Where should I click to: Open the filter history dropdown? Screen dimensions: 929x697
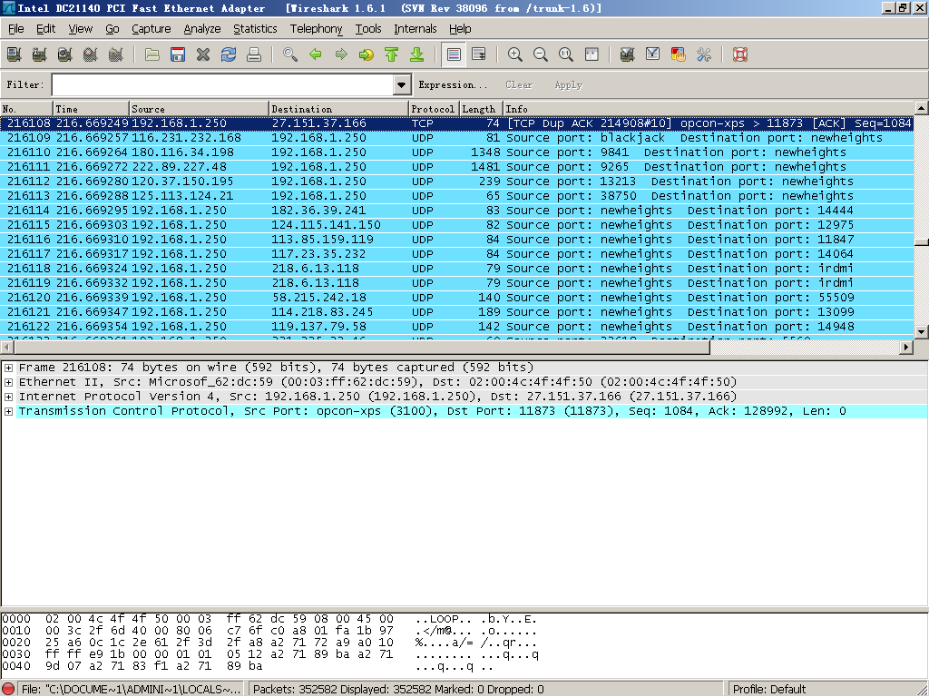[x=402, y=84]
